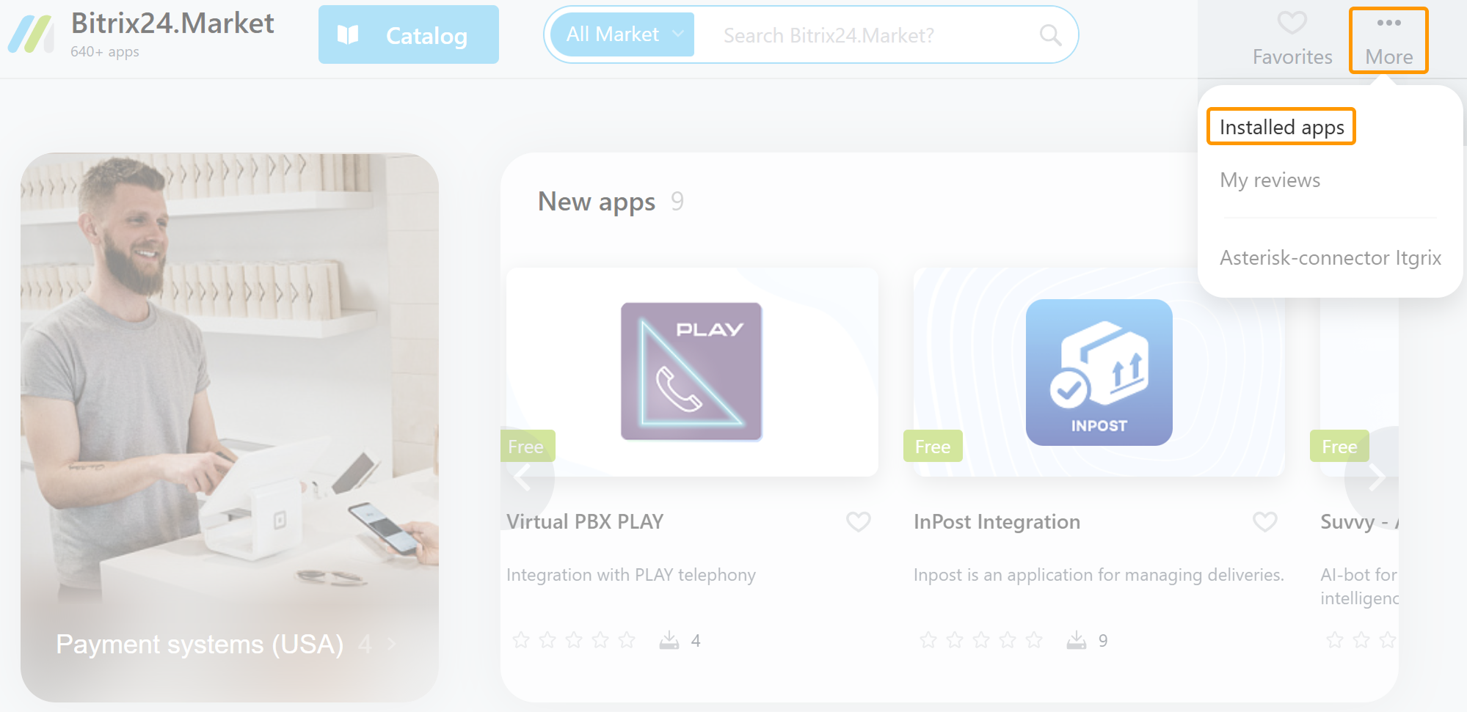The width and height of the screenshot is (1467, 712).
Task: Open Asterisk-connector Itgrix menu entry
Action: [1330, 258]
